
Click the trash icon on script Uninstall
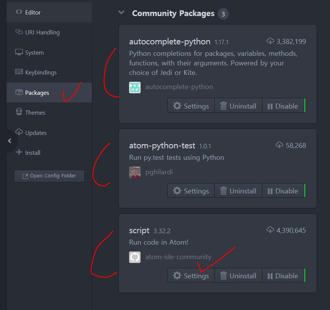click(x=223, y=275)
